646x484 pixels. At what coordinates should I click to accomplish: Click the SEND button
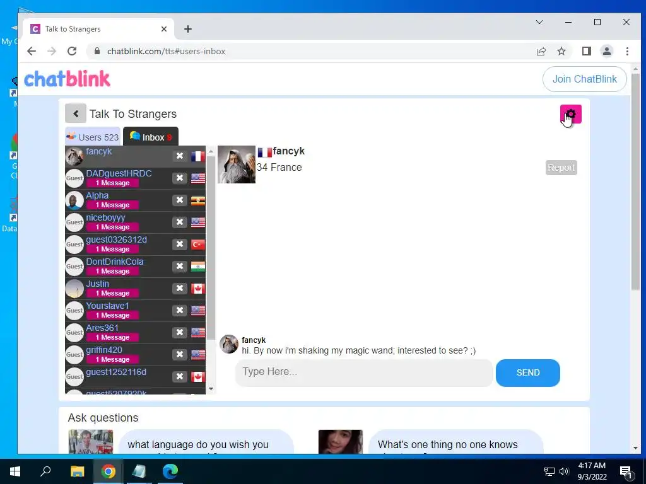528,372
